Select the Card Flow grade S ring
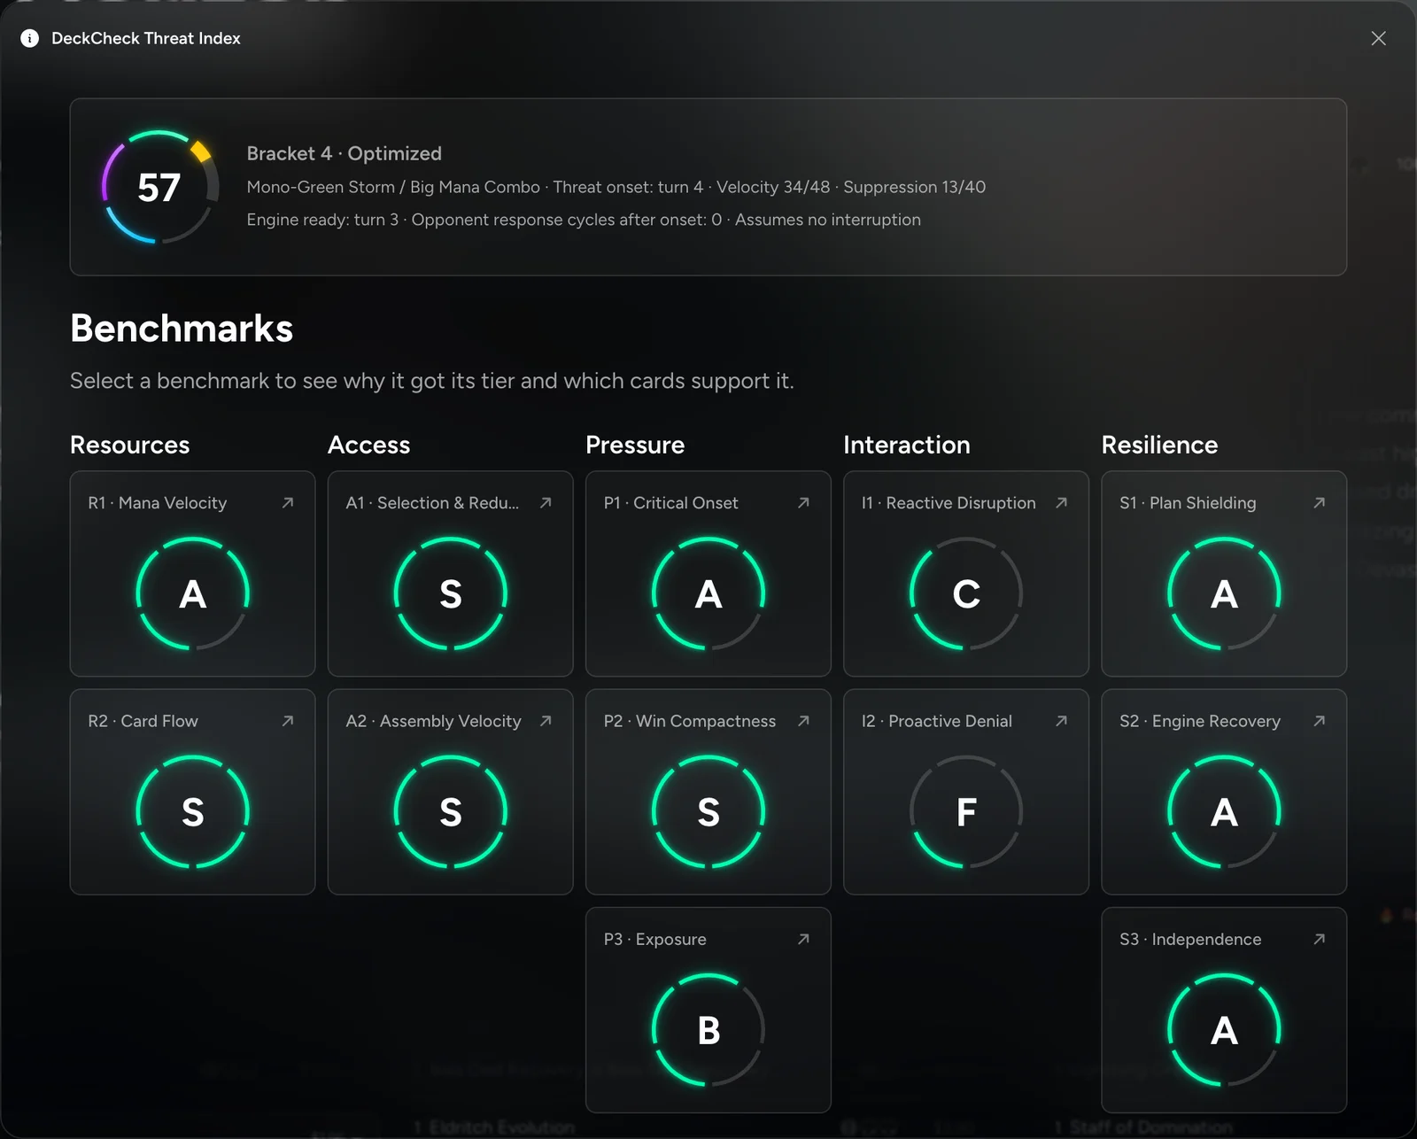The image size is (1417, 1139). (x=192, y=811)
